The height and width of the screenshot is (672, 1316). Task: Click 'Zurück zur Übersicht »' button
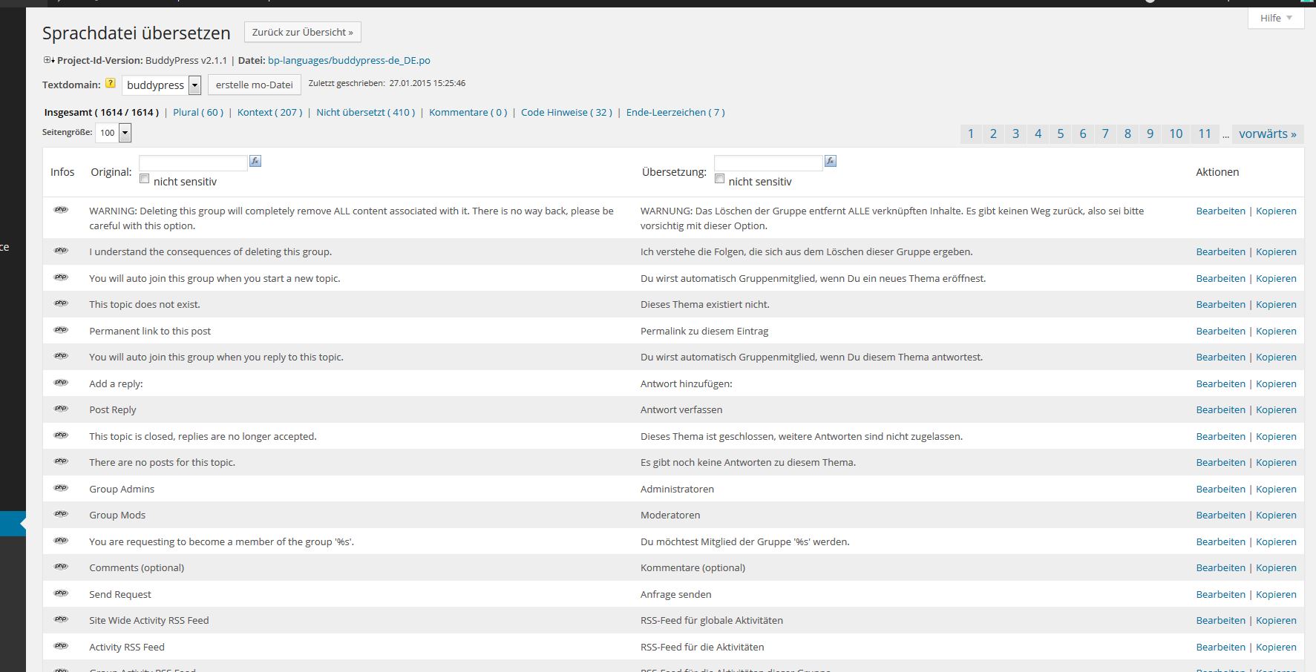[302, 32]
